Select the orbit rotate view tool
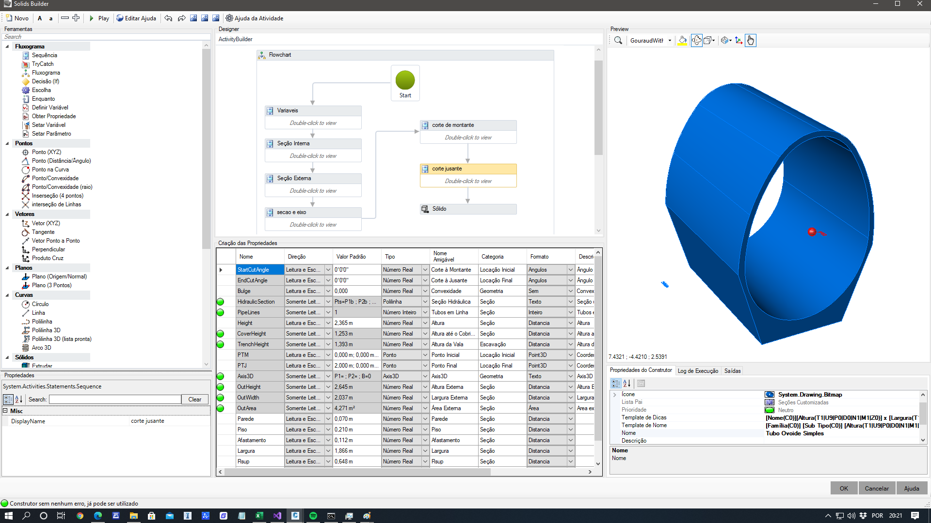The image size is (931, 523). pos(696,41)
